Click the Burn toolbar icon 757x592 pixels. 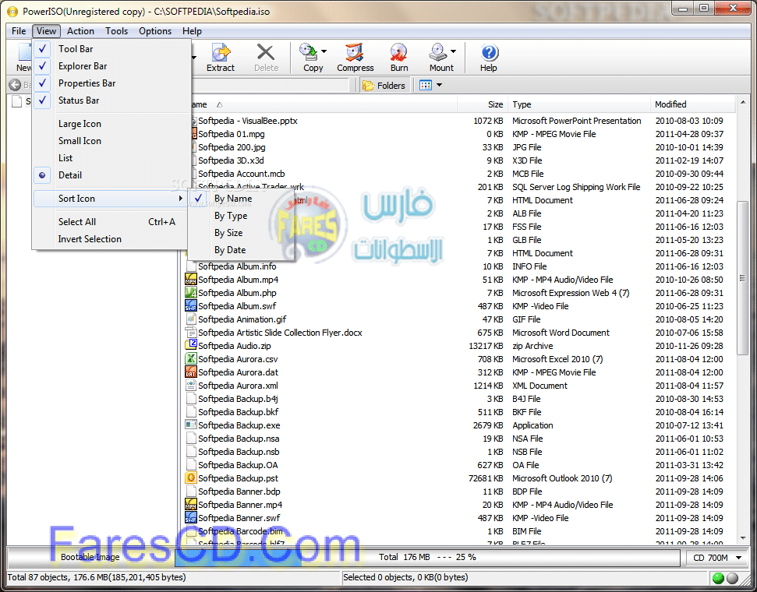(399, 52)
